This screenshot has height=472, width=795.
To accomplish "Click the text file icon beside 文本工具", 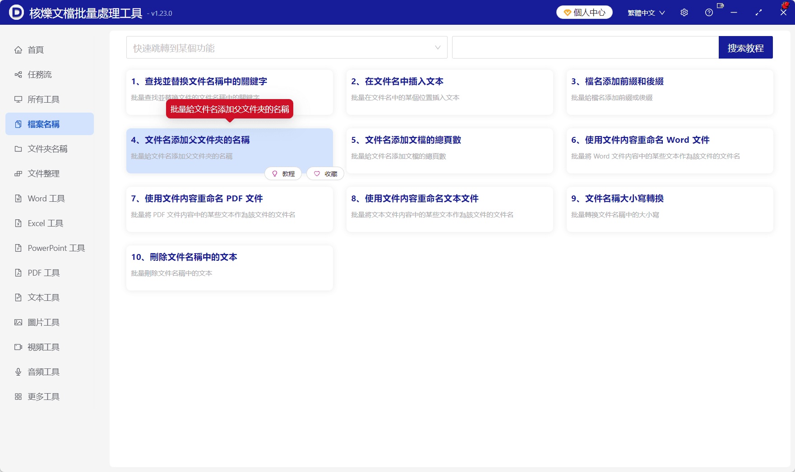I will click(18, 298).
